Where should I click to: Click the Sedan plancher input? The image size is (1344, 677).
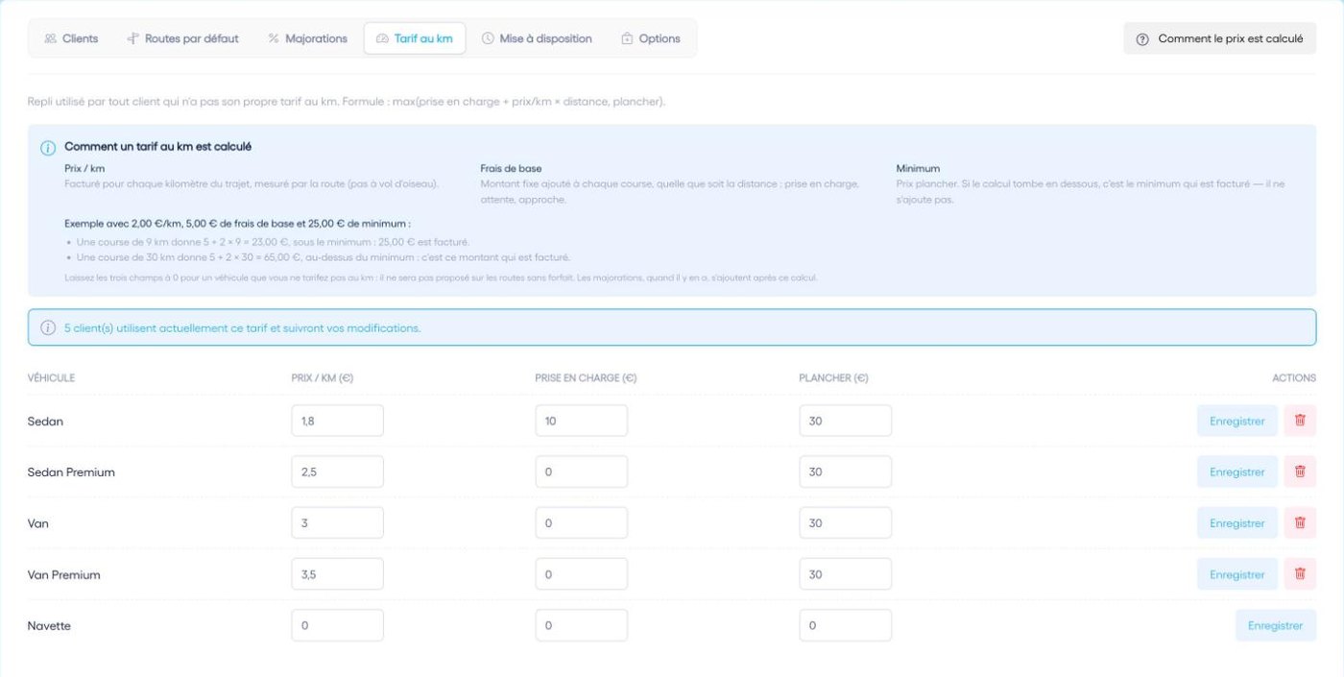coord(845,421)
